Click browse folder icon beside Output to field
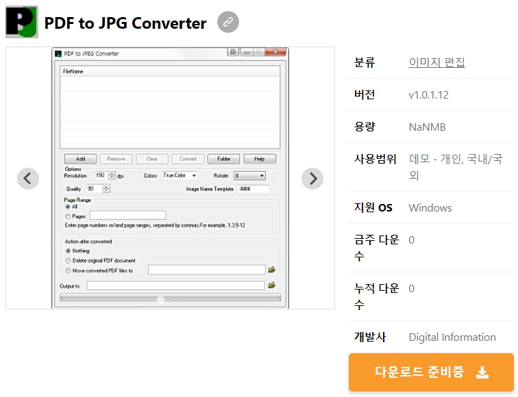The height and width of the screenshot is (397, 518). pyautogui.click(x=271, y=285)
